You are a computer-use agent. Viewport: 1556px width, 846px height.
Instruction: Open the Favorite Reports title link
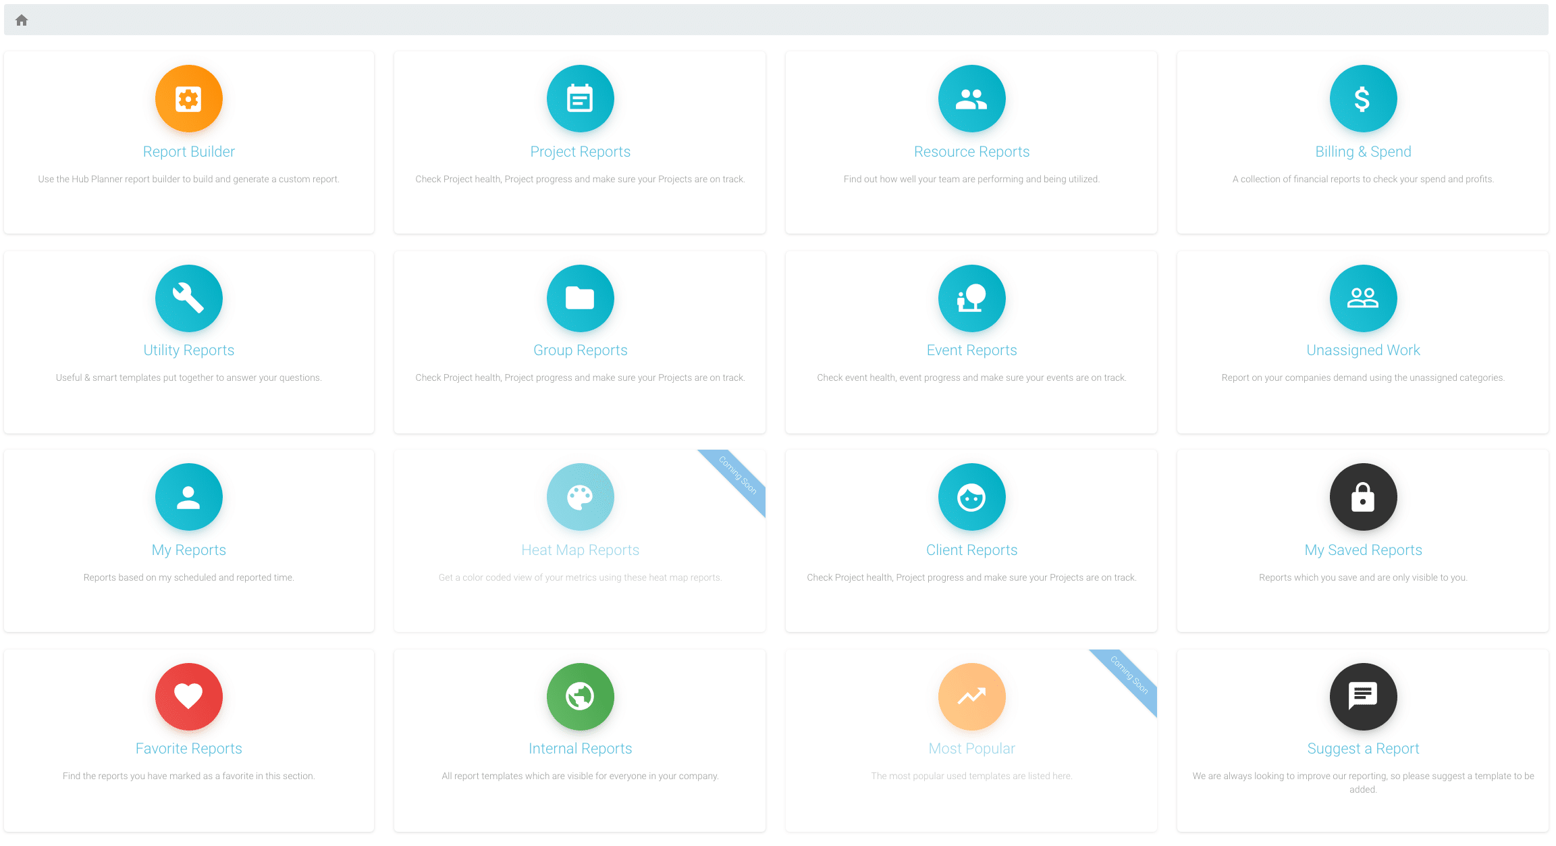(189, 749)
